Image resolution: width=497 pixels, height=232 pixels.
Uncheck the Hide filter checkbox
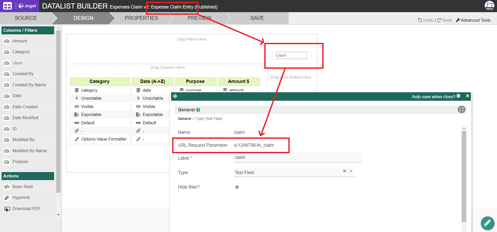(x=237, y=187)
